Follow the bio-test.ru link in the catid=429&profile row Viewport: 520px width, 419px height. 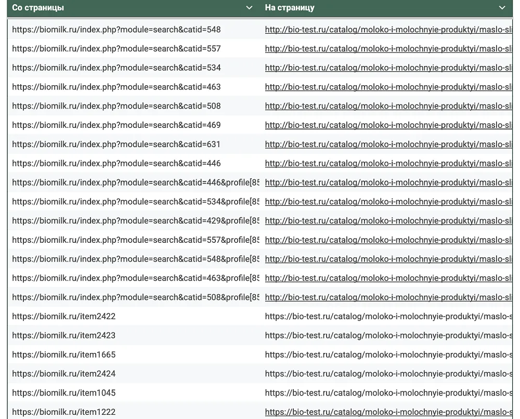388,221
